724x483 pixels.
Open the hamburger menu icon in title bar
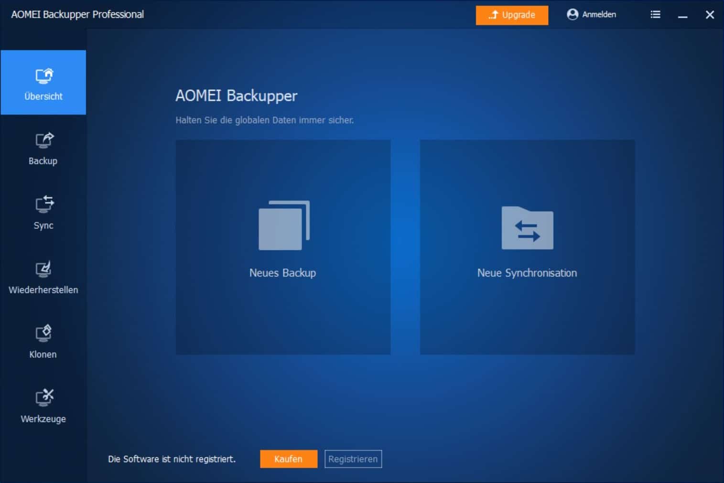click(655, 15)
